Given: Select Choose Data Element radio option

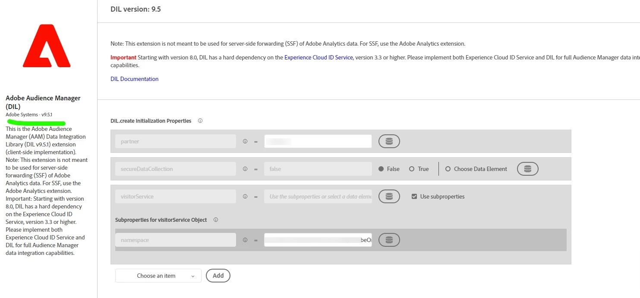Looking at the screenshot, I should 448,169.
